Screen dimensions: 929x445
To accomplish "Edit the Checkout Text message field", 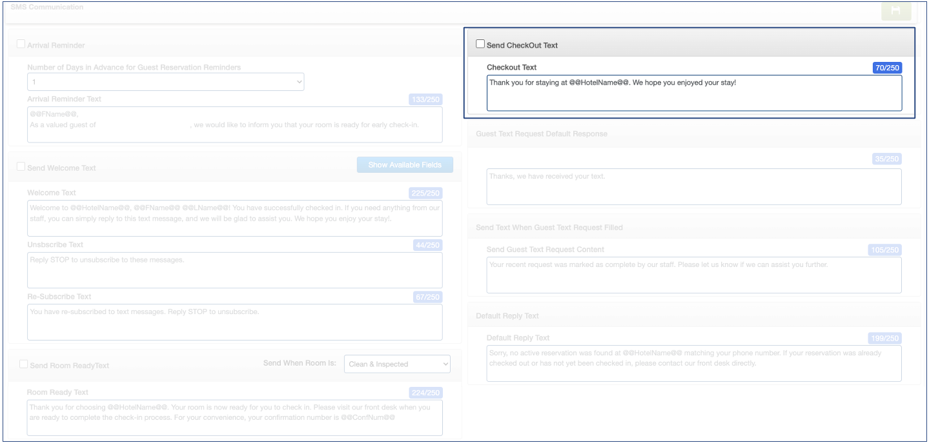I will tap(694, 93).
